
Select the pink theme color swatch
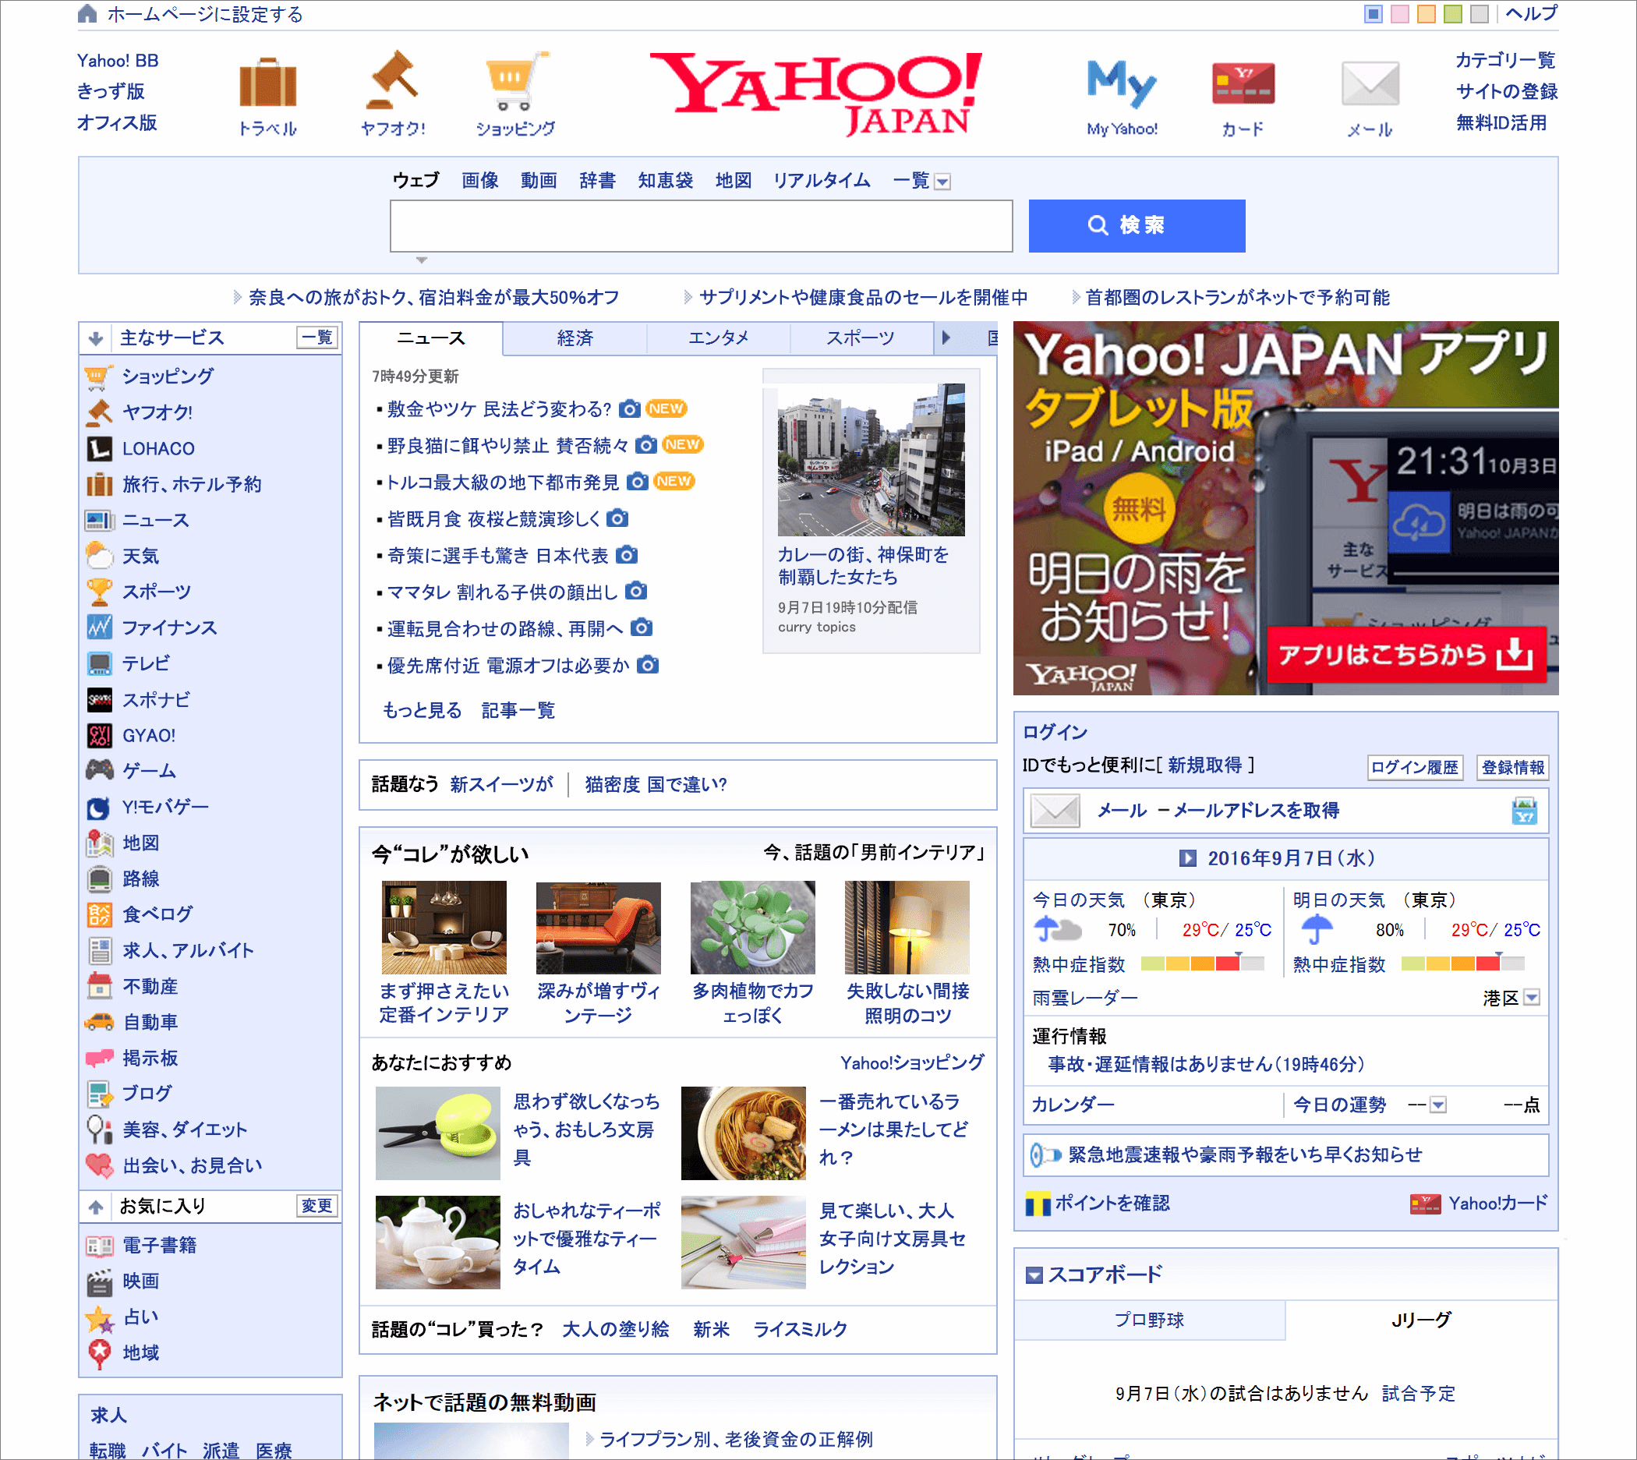pyautogui.click(x=1398, y=13)
